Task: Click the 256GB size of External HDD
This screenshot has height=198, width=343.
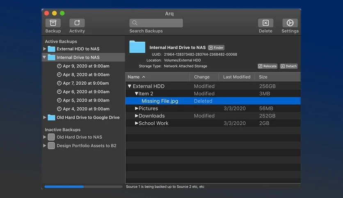Action: point(268,86)
